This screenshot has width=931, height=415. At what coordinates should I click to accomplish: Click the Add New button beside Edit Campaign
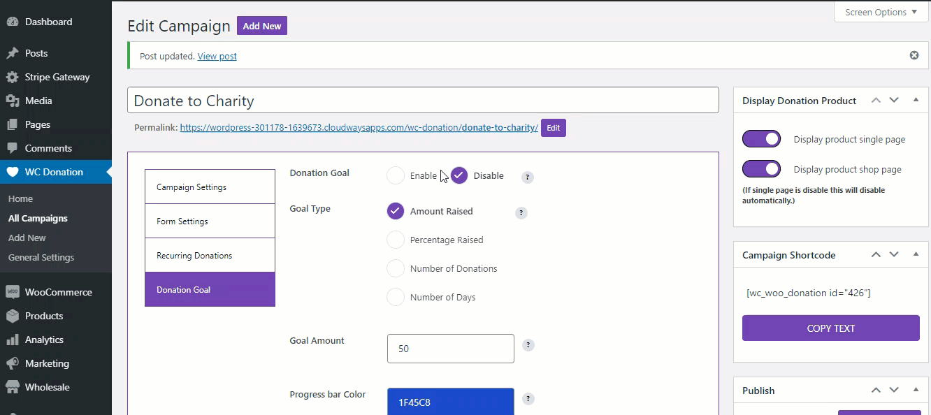pyautogui.click(x=262, y=26)
